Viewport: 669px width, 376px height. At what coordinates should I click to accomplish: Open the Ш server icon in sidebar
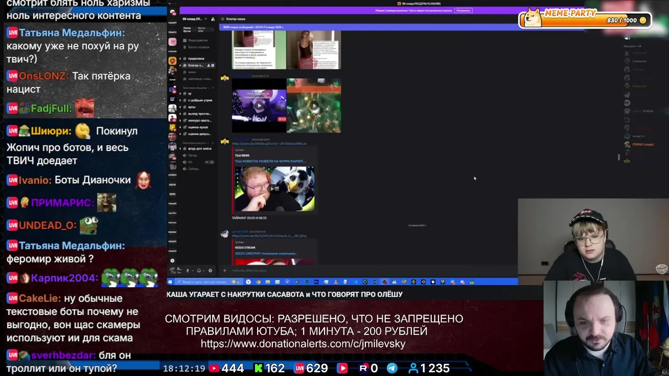coord(172,99)
